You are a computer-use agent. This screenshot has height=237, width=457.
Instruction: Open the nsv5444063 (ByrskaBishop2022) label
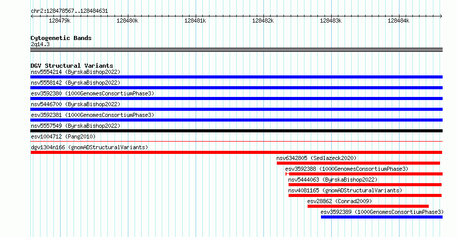333,180
